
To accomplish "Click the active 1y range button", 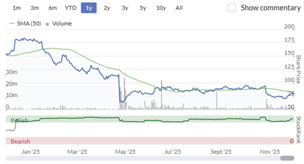I will (89, 8).
